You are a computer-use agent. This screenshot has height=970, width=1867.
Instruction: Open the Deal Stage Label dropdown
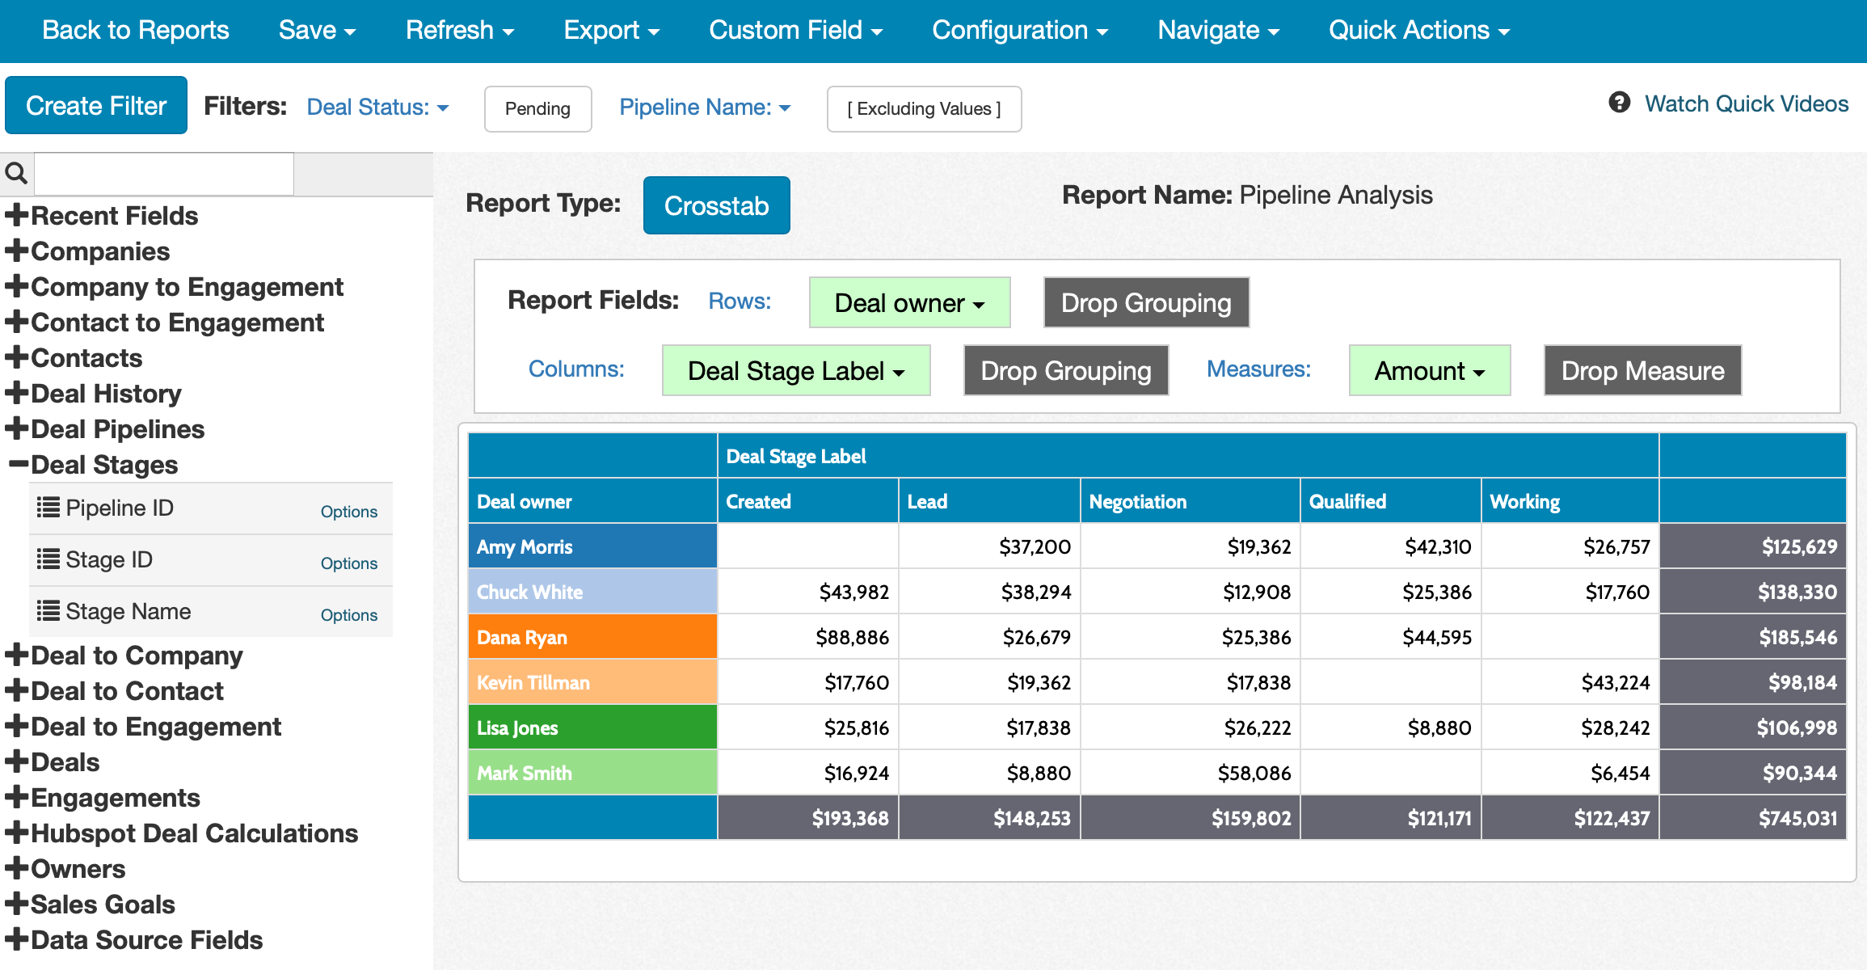coord(795,371)
